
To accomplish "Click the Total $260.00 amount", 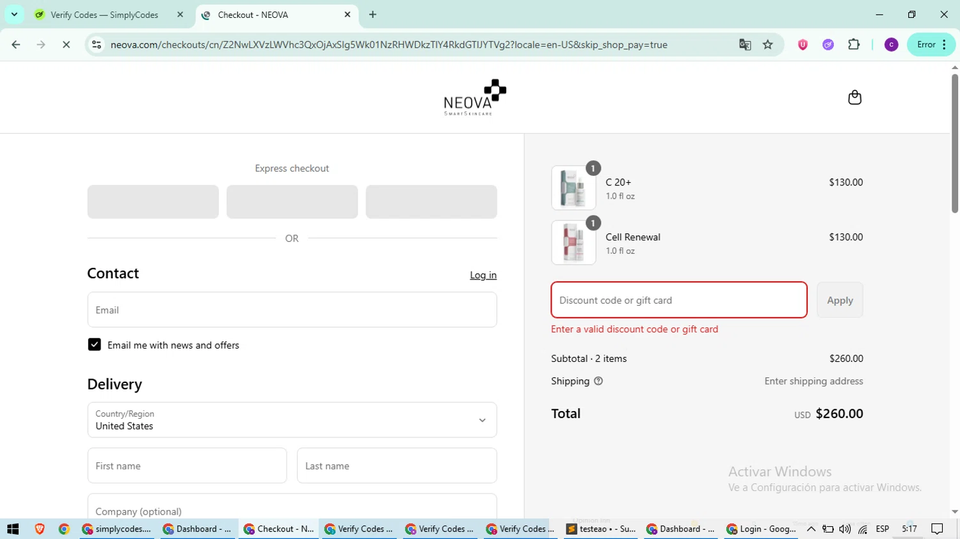I will click(x=839, y=414).
